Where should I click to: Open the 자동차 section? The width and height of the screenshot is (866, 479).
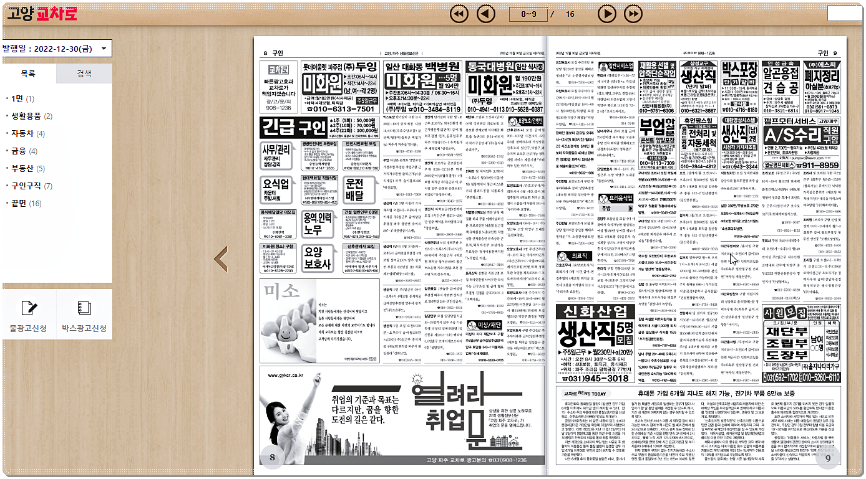click(27, 133)
